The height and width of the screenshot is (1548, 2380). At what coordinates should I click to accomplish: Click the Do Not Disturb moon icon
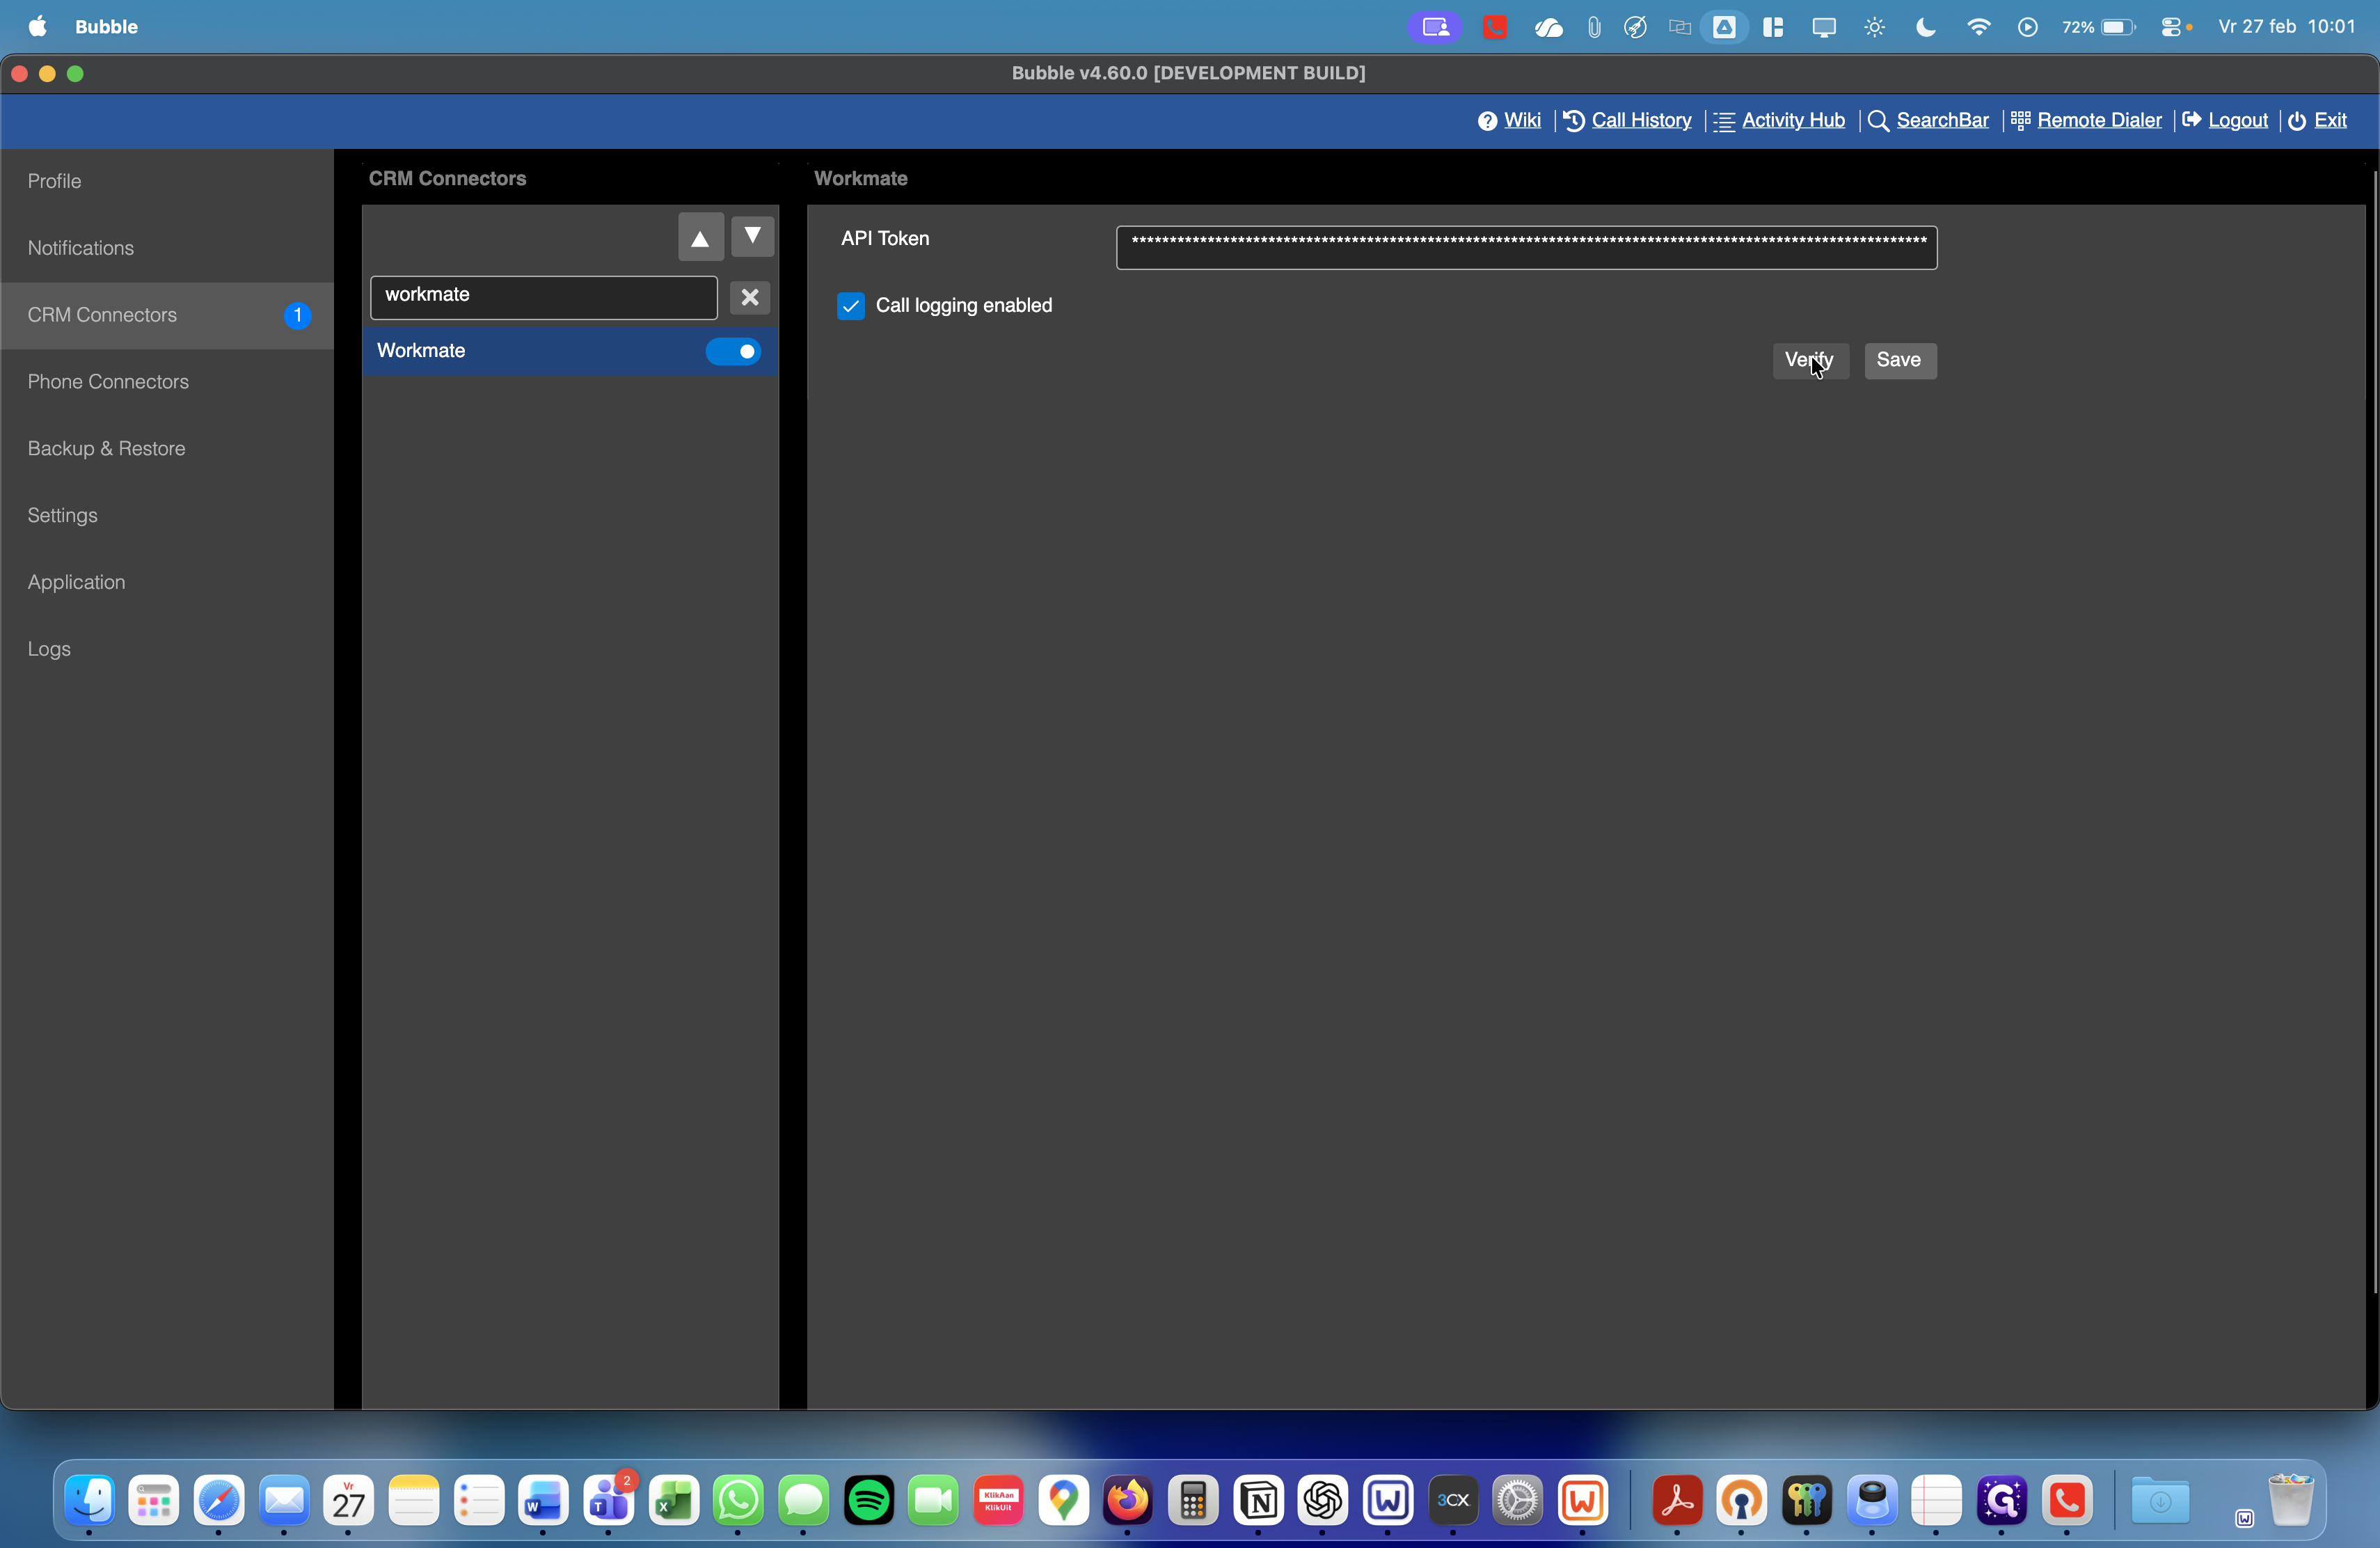click(1925, 27)
